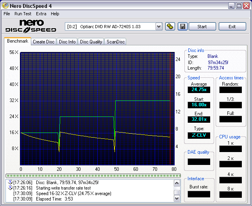This screenshot has width=252, height=206.
Task: Click the info icon next to 17:26:16 log entry
Action: pyautogui.click(x=10, y=188)
